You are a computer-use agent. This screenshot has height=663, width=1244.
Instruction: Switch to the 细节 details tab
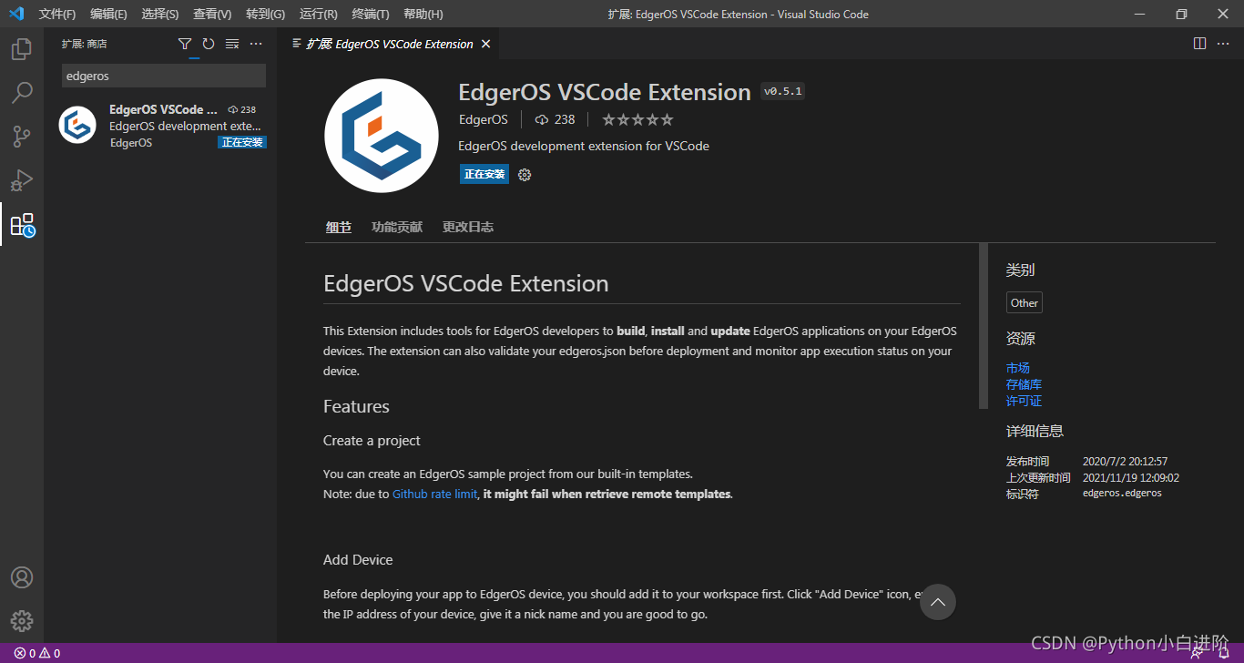pyautogui.click(x=339, y=227)
